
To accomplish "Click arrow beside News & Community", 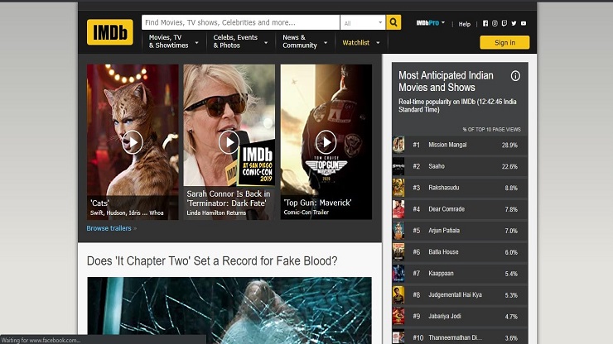I will click(326, 42).
